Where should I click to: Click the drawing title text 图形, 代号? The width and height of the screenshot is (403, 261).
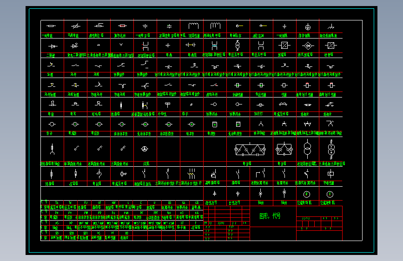270,216
